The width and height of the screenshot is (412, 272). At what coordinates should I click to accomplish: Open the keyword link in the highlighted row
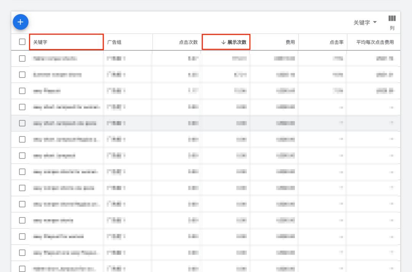[x=64, y=123]
